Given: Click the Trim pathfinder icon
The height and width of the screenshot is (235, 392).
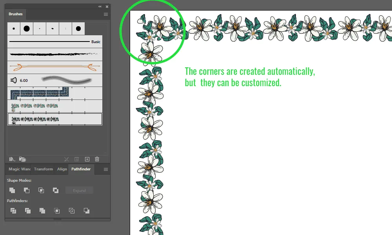Looking at the screenshot, I should coord(28,211).
